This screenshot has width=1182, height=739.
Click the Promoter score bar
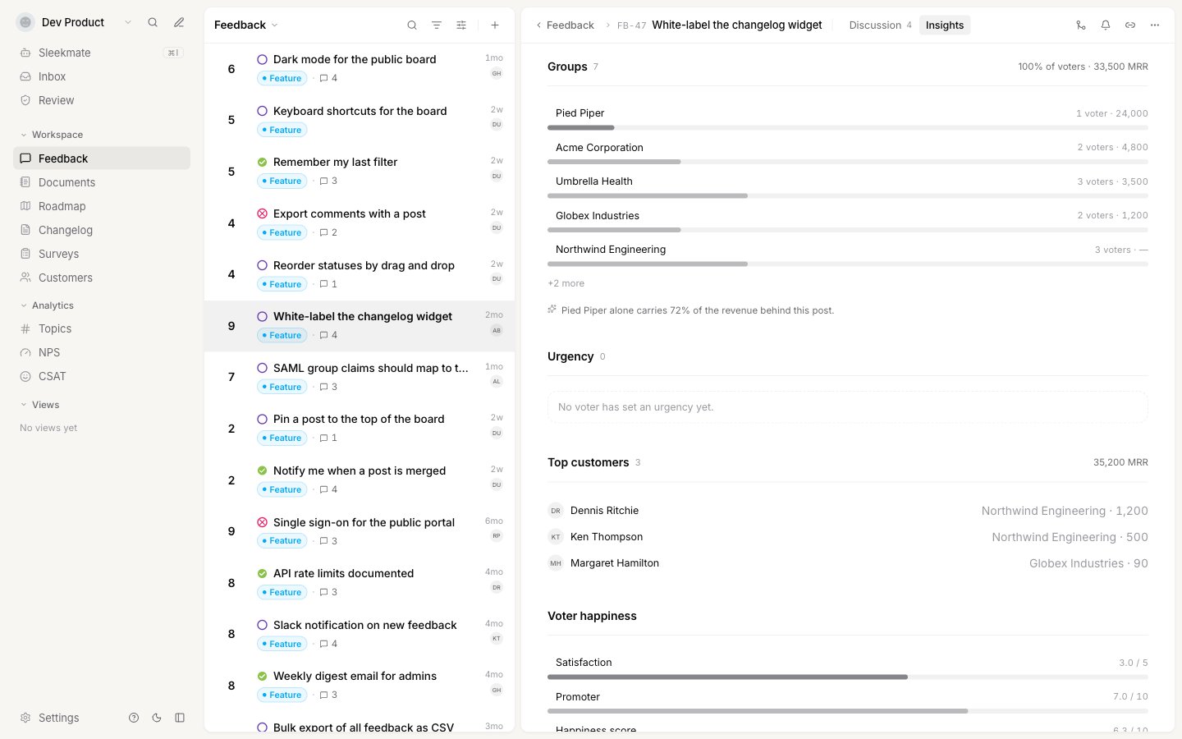(848, 711)
